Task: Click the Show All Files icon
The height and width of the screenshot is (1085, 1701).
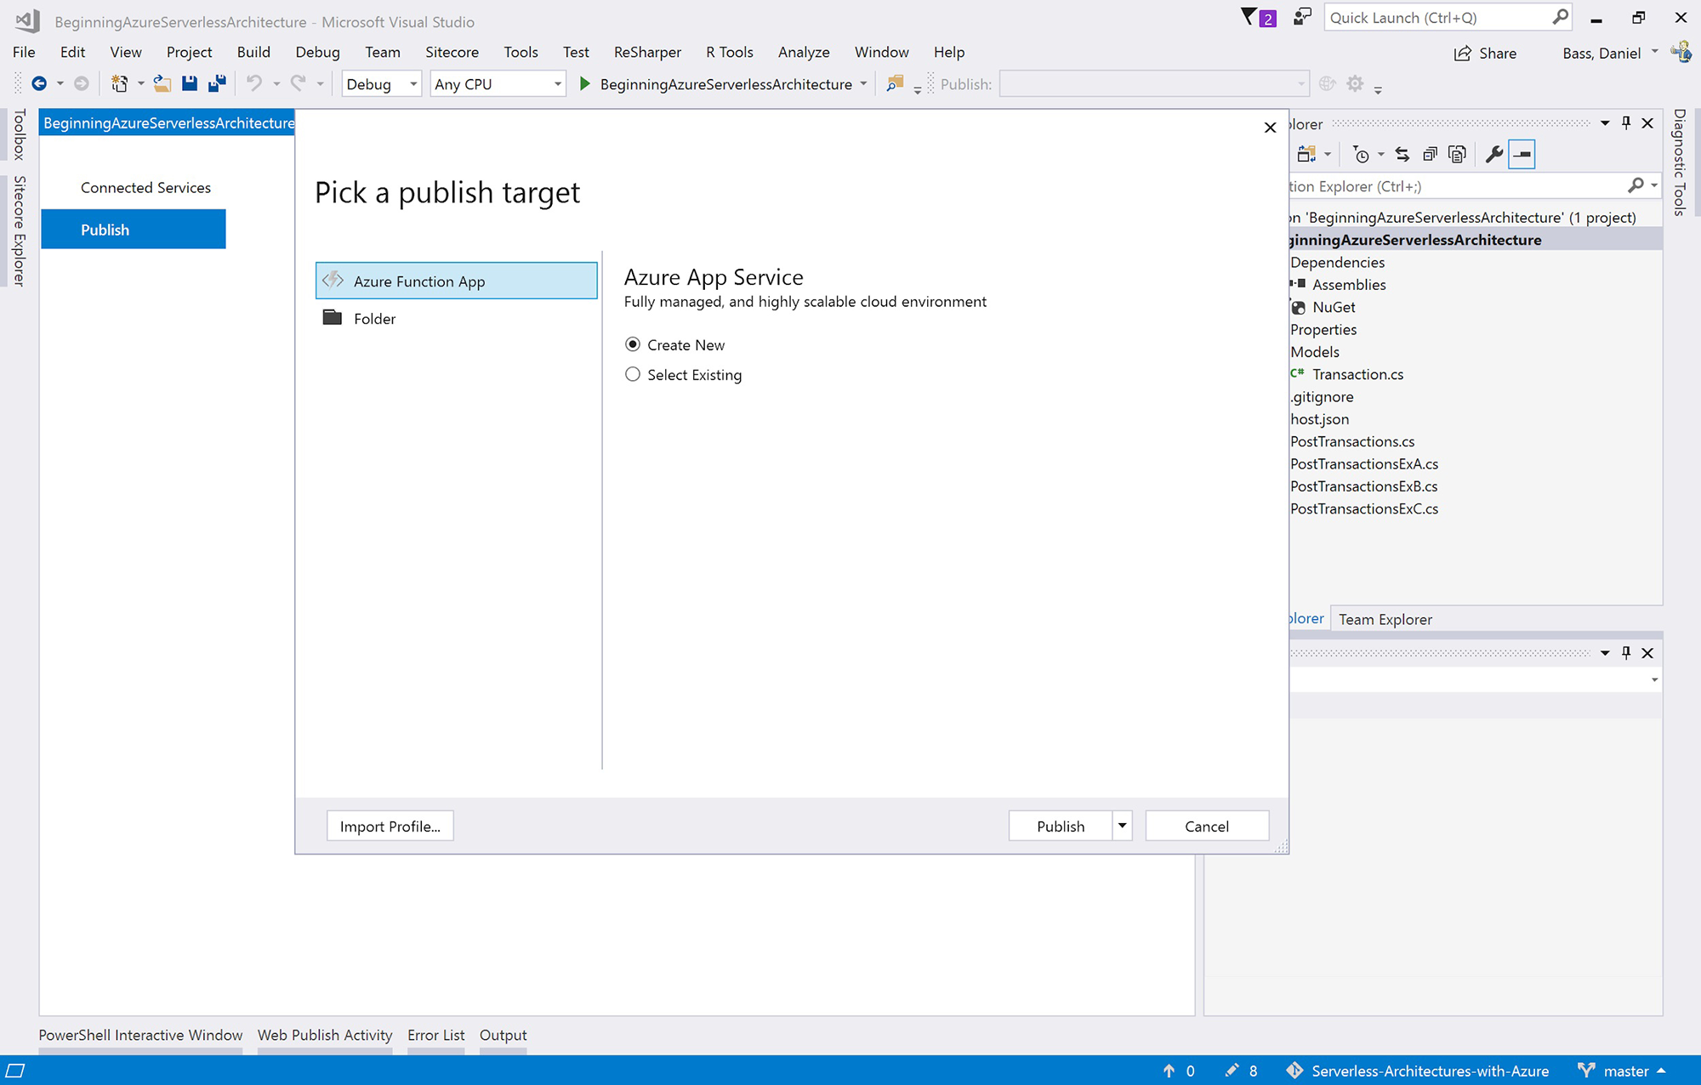Action: click(1457, 154)
